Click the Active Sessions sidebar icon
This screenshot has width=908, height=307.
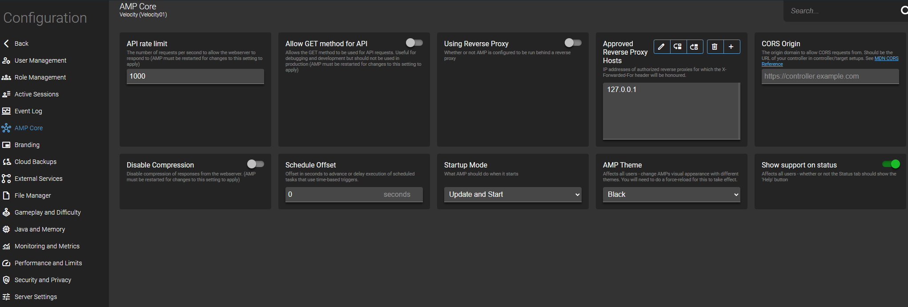pyautogui.click(x=6, y=94)
